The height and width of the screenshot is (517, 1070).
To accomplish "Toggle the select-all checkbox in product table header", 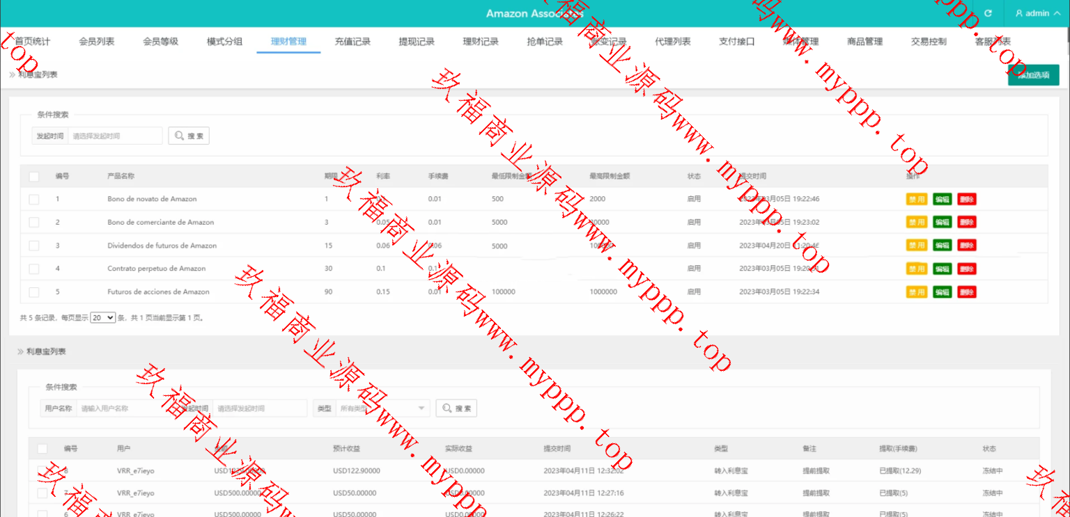I will point(34,177).
